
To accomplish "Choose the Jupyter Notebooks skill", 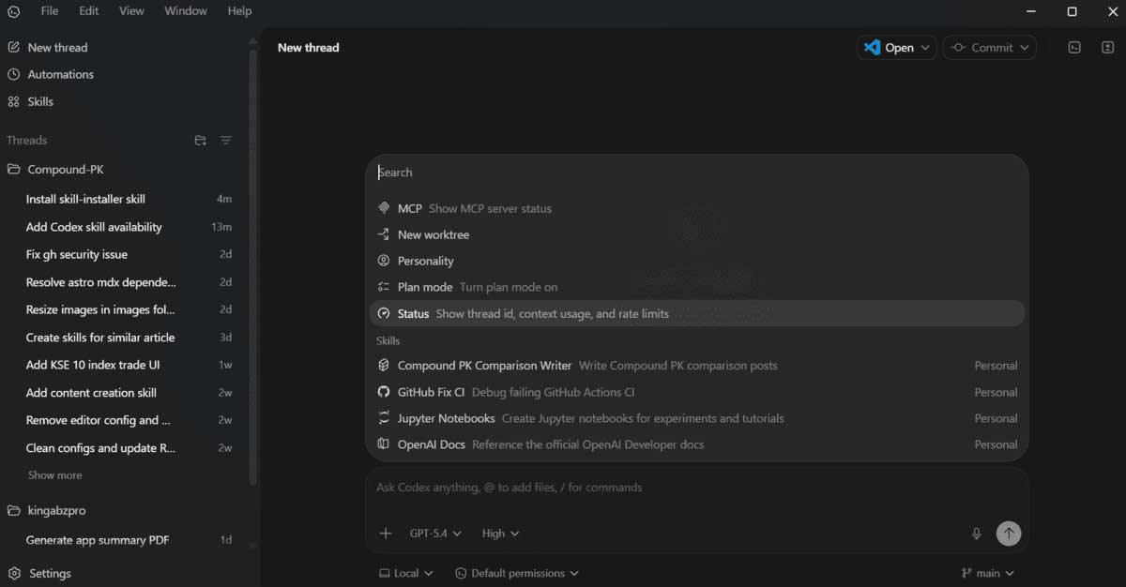I will (x=696, y=418).
